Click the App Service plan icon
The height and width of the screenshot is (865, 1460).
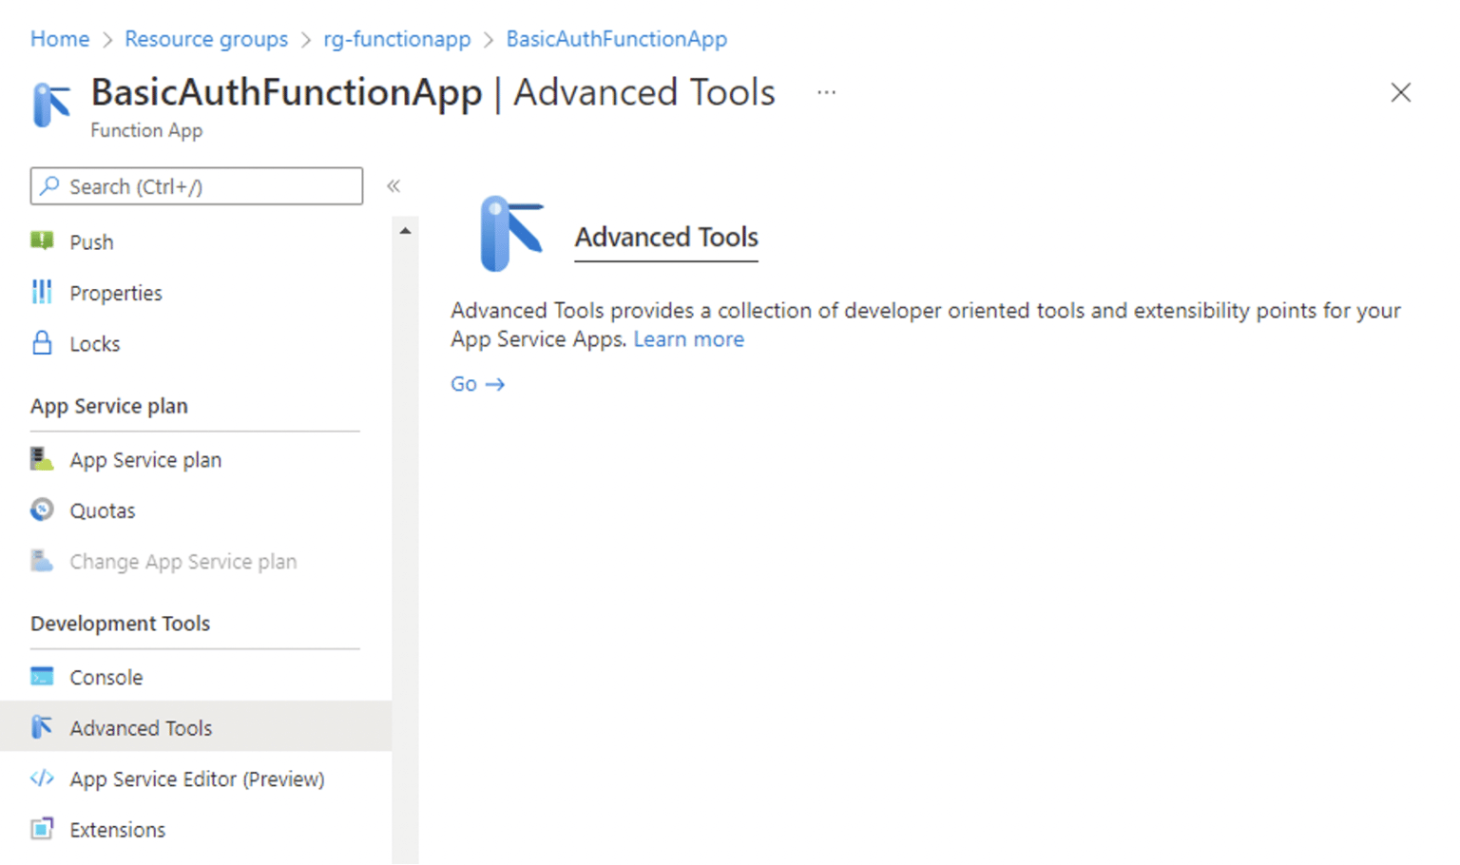point(42,459)
